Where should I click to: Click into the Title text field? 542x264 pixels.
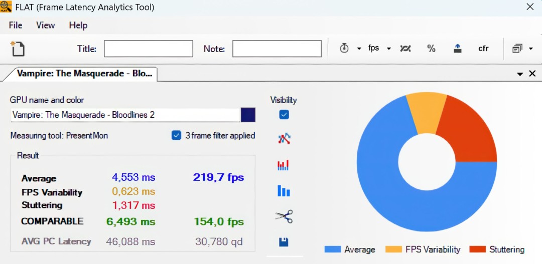coord(148,49)
